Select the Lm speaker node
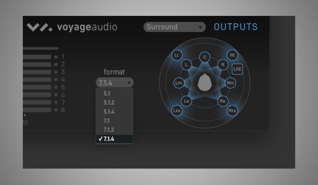 coord(179,83)
